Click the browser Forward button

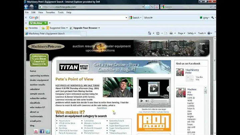coord(32,7)
